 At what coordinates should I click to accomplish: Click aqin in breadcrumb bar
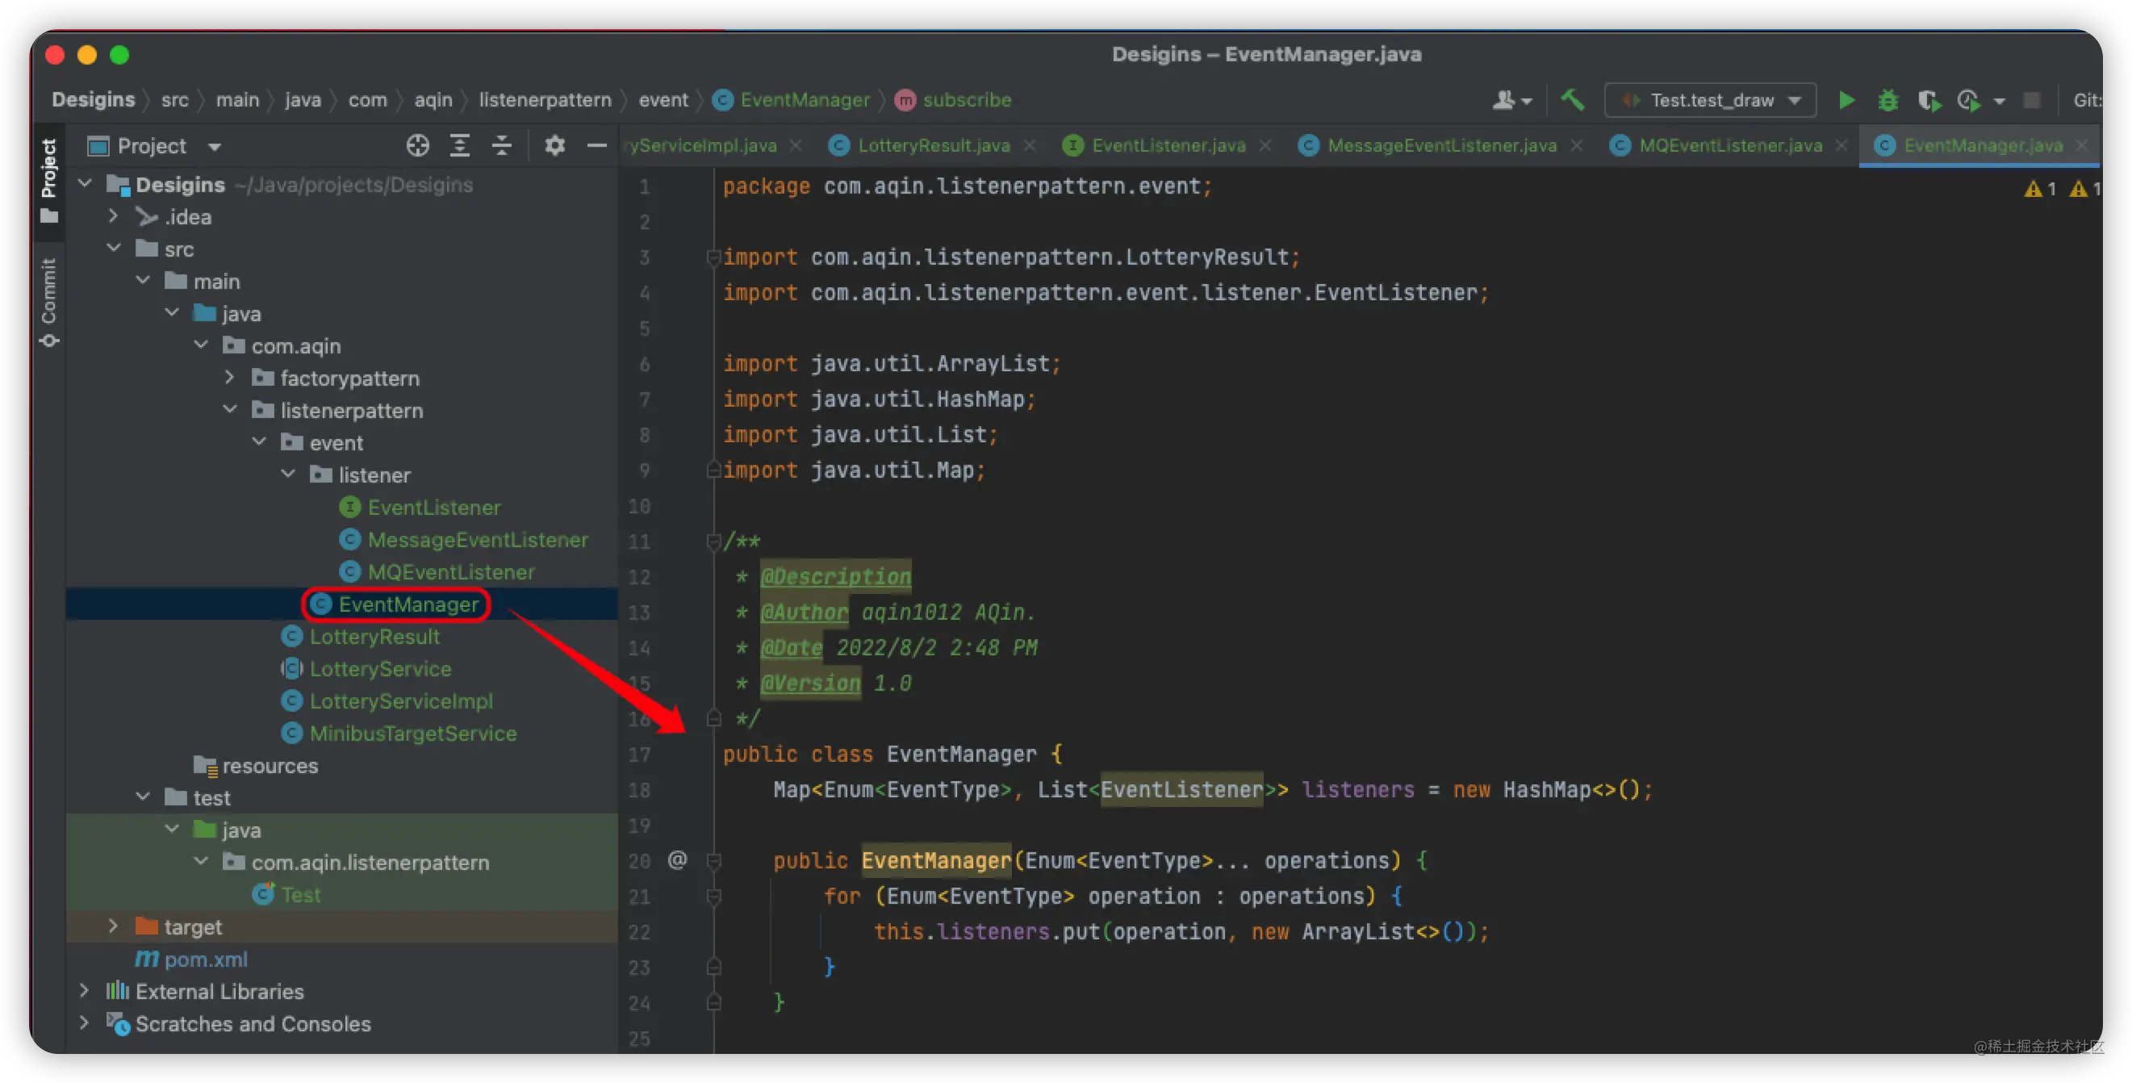point(433,100)
